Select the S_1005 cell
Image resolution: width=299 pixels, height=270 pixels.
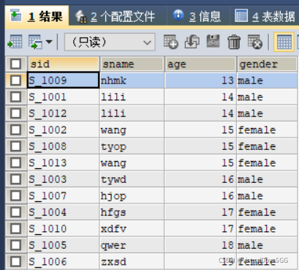63,245
